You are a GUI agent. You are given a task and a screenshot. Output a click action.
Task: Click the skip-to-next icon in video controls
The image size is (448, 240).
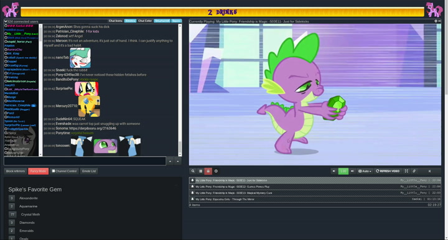[429, 171]
